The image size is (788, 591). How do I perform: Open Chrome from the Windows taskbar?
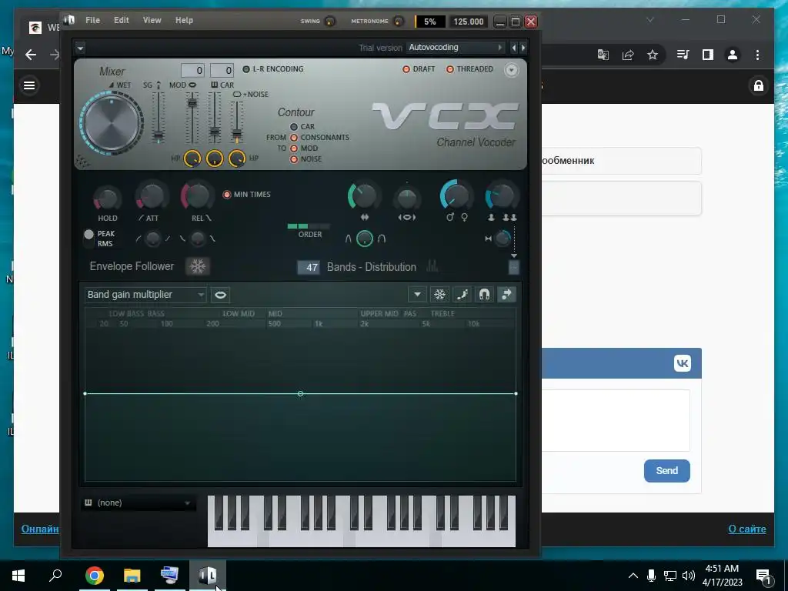click(94, 576)
